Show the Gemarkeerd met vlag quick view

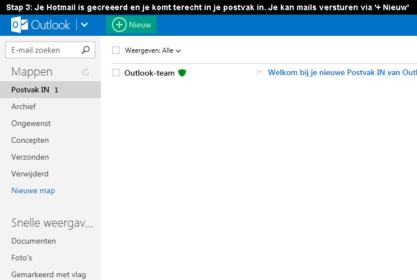point(48,275)
